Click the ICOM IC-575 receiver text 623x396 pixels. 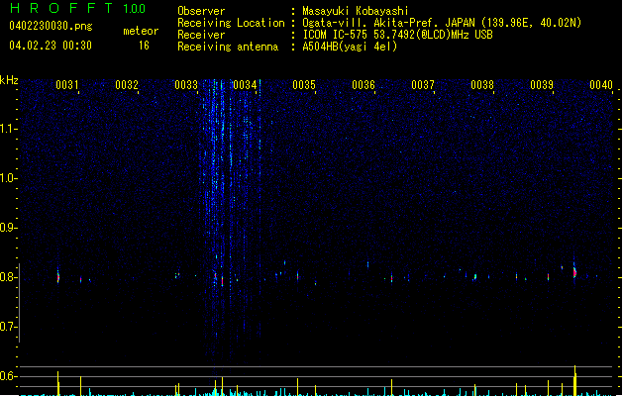[x=397, y=35]
